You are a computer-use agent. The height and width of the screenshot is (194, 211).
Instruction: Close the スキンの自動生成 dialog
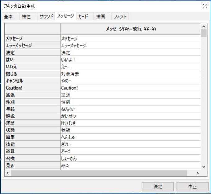click(x=205, y=6)
